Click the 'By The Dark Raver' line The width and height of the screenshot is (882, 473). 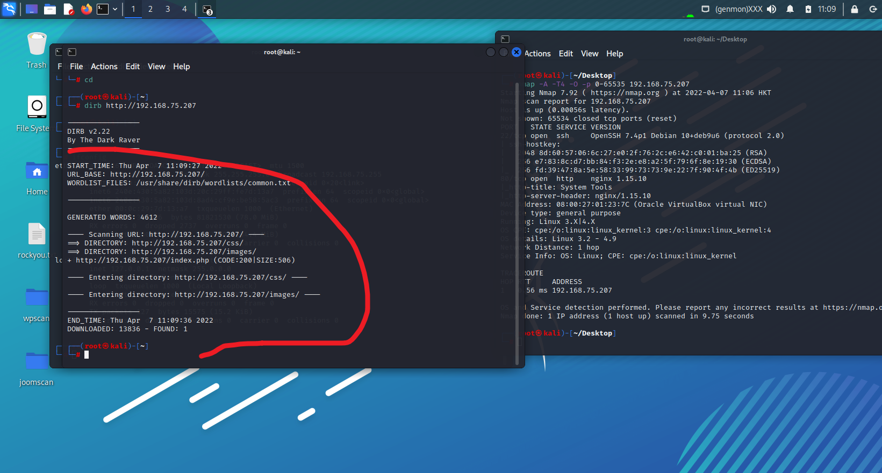(x=104, y=140)
